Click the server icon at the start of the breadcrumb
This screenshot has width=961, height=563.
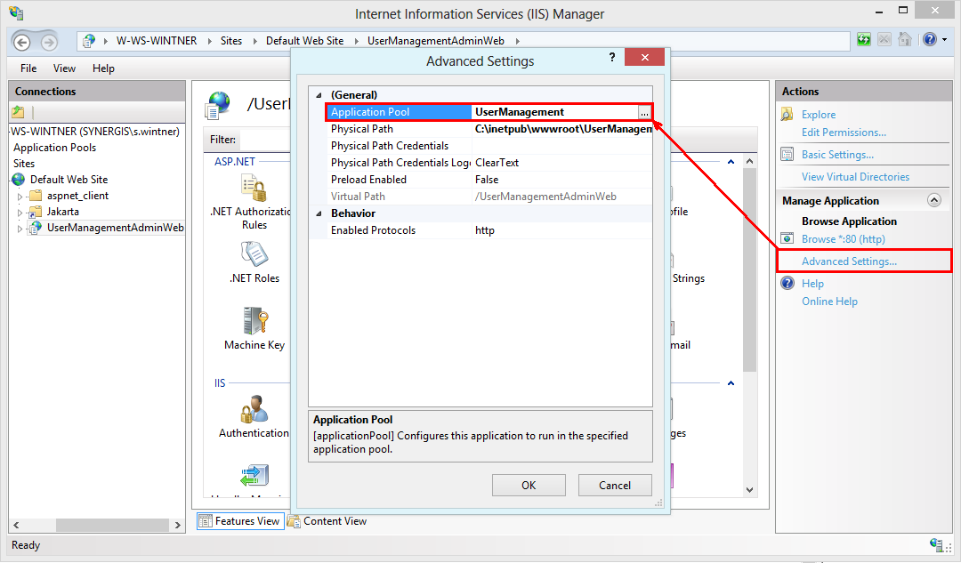(x=88, y=40)
